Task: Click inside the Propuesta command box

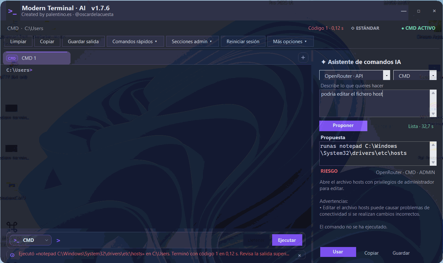Action: (x=375, y=154)
